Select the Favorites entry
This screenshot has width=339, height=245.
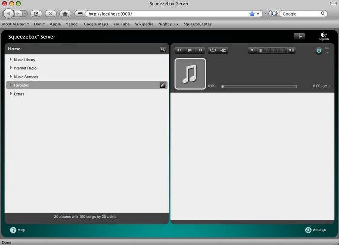pyautogui.click(x=87, y=85)
